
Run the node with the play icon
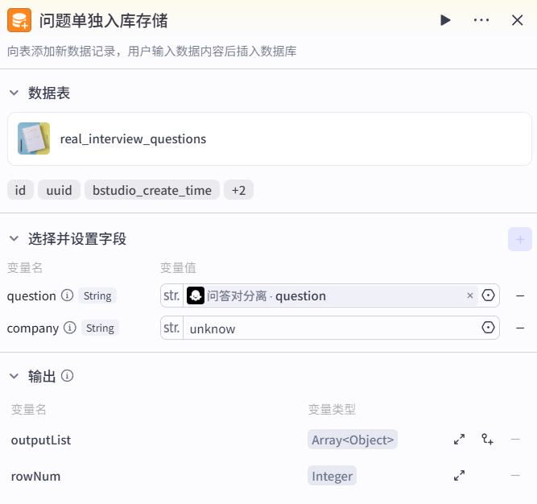tap(445, 20)
